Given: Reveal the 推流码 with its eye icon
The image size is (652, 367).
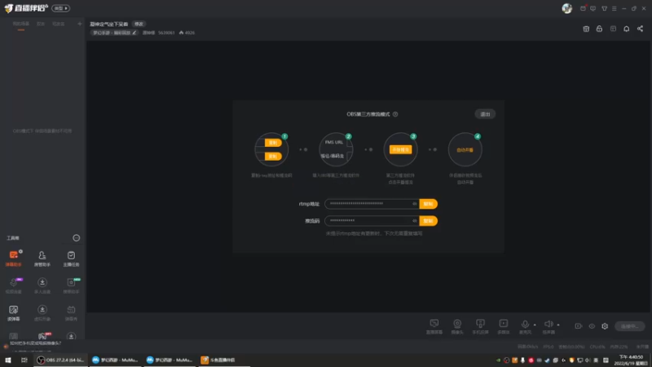Looking at the screenshot, I should tap(414, 221).
